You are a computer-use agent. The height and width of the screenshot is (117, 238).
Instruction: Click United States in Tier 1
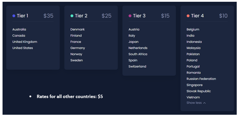tap(23, 48)
